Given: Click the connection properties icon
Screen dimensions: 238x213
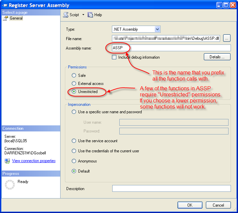Looking at the screenshot, I should [x=7, y=161].
